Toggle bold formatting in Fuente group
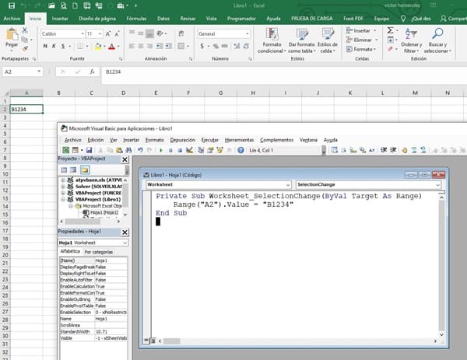 pos(45,46)
